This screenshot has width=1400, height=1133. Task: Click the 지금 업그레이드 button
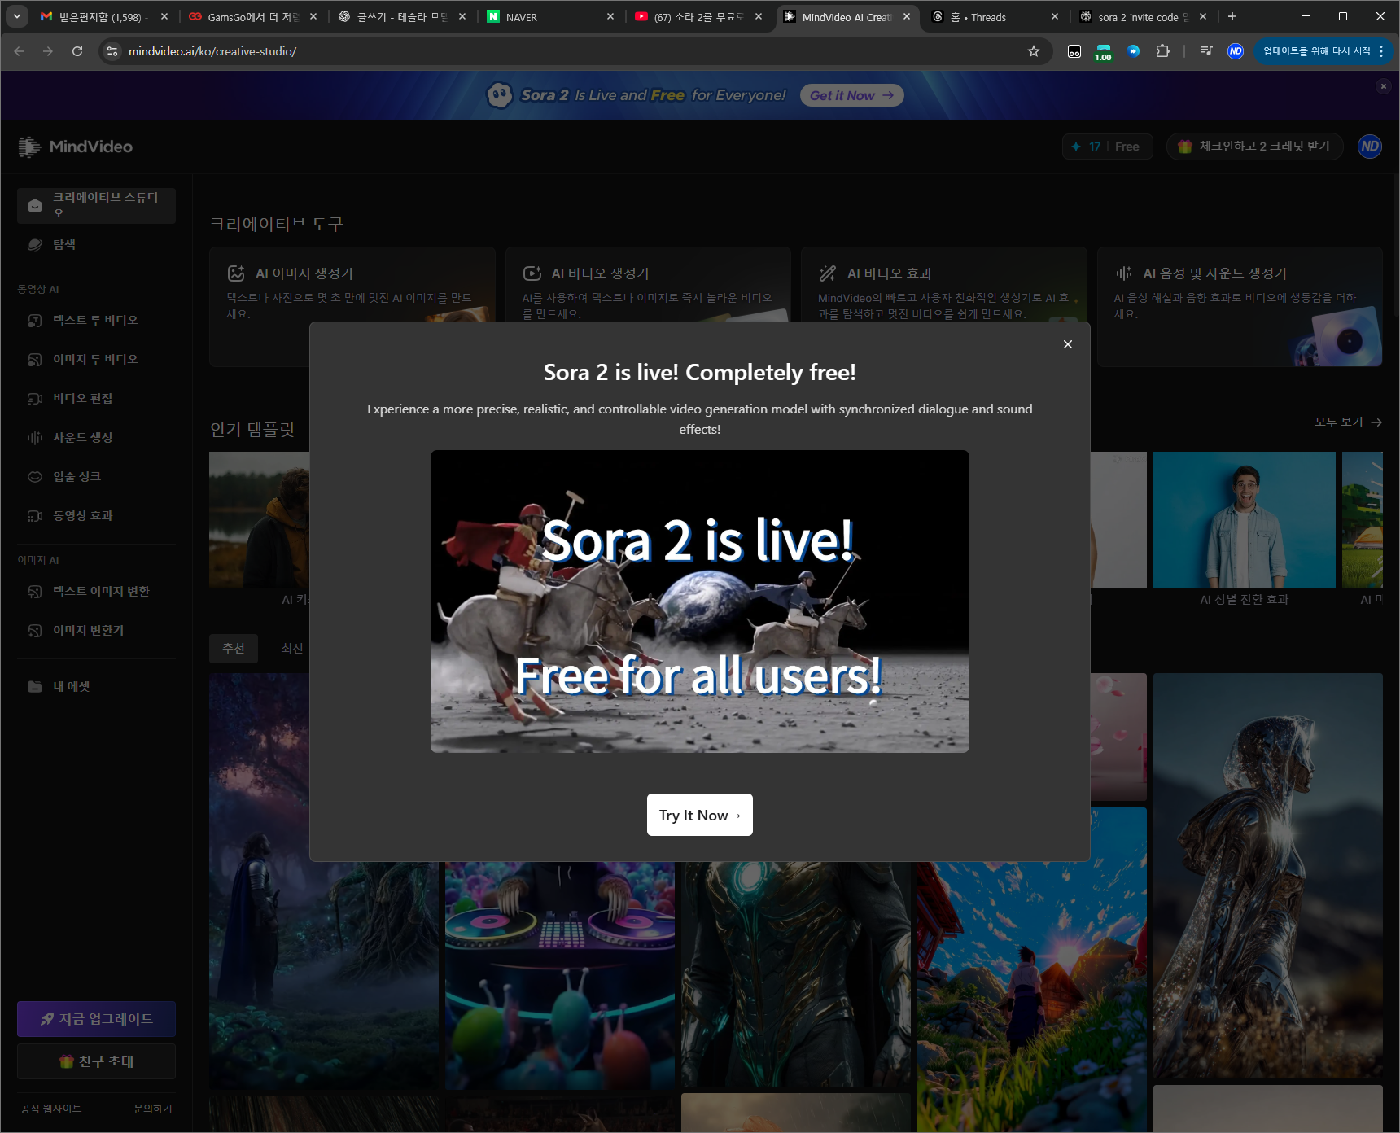click(x=96, y=1019)
